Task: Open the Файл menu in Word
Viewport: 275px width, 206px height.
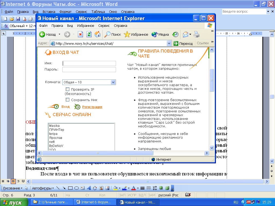Action: tap(9, 12)
